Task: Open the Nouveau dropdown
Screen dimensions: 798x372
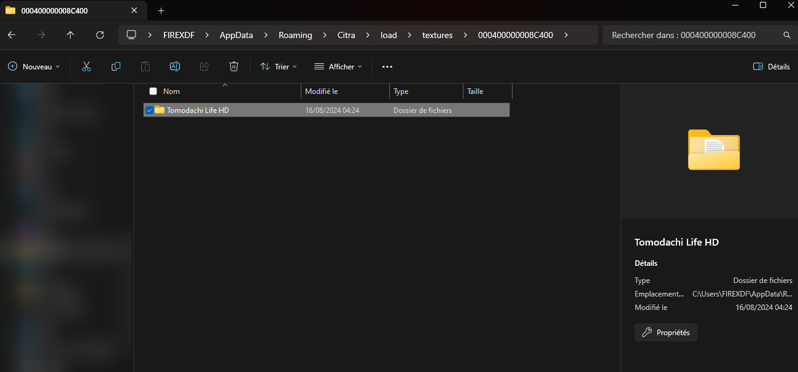Action: pyautogui.click(x=34, y=66)
